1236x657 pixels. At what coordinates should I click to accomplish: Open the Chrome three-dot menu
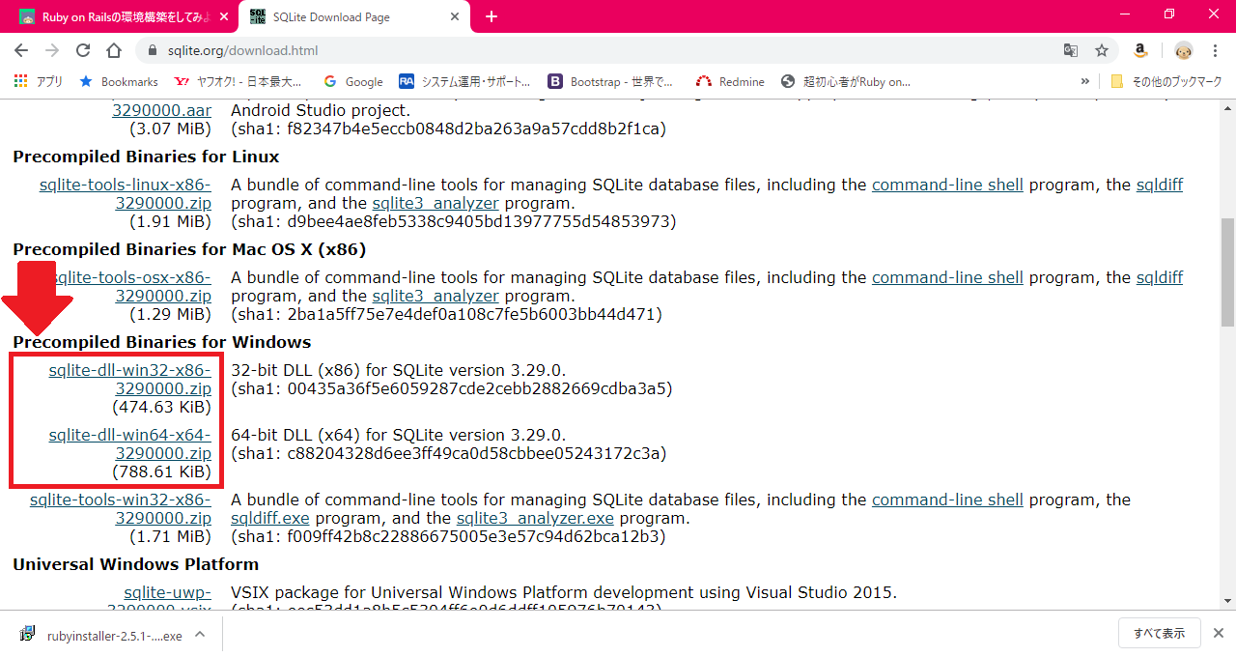(x=1215, y=49)
